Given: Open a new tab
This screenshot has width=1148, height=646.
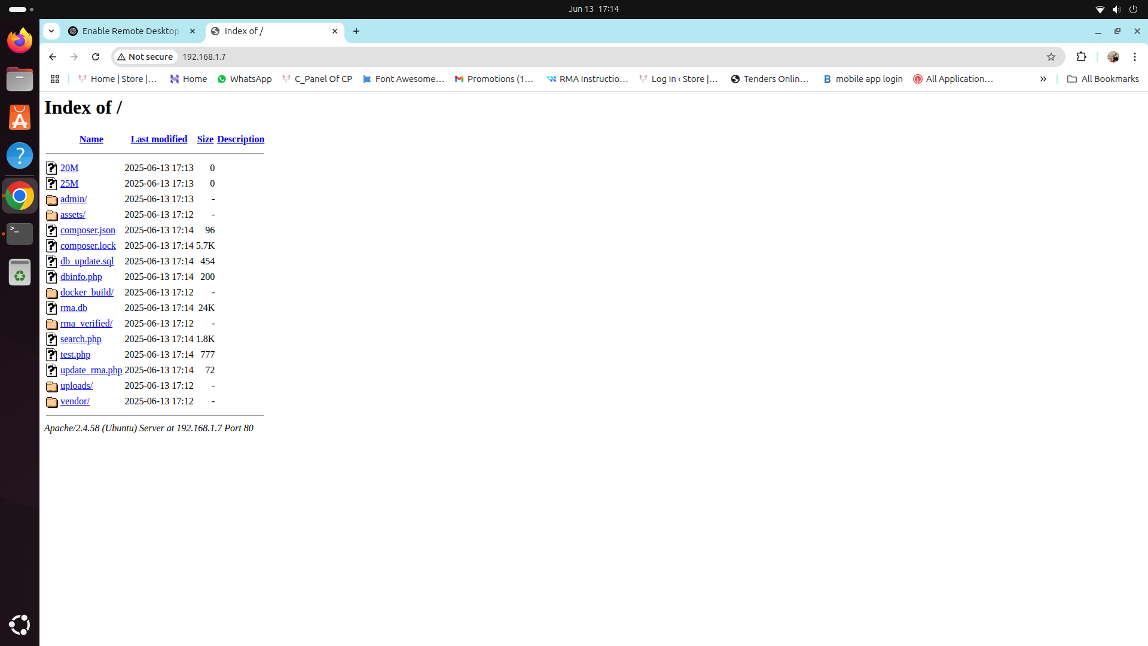Looking at the screenshot, I should [x=356, y=31].
